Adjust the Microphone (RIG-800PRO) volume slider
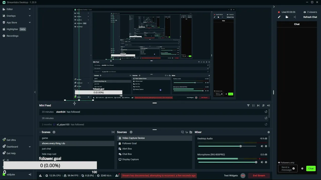This screenshot has width=321, height=180. [227, 162]
